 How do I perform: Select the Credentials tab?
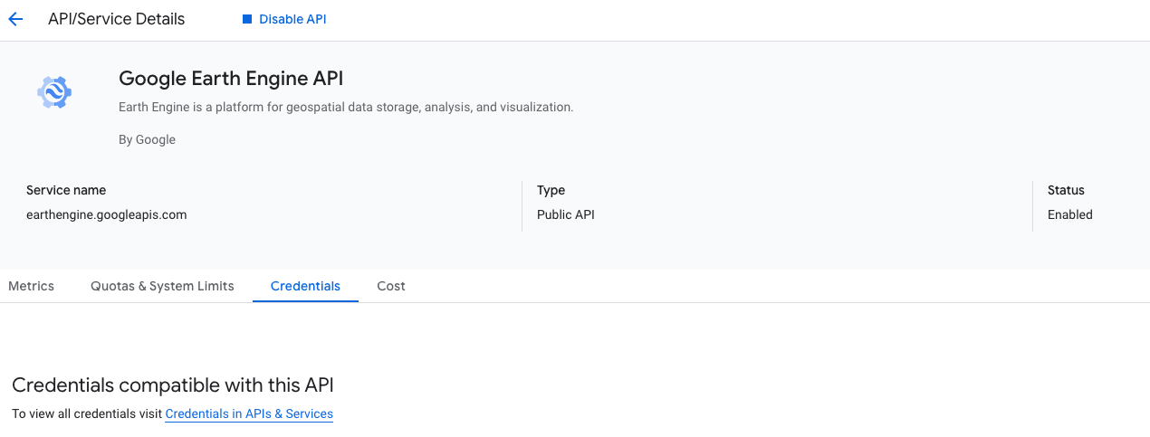pos(305,286)
